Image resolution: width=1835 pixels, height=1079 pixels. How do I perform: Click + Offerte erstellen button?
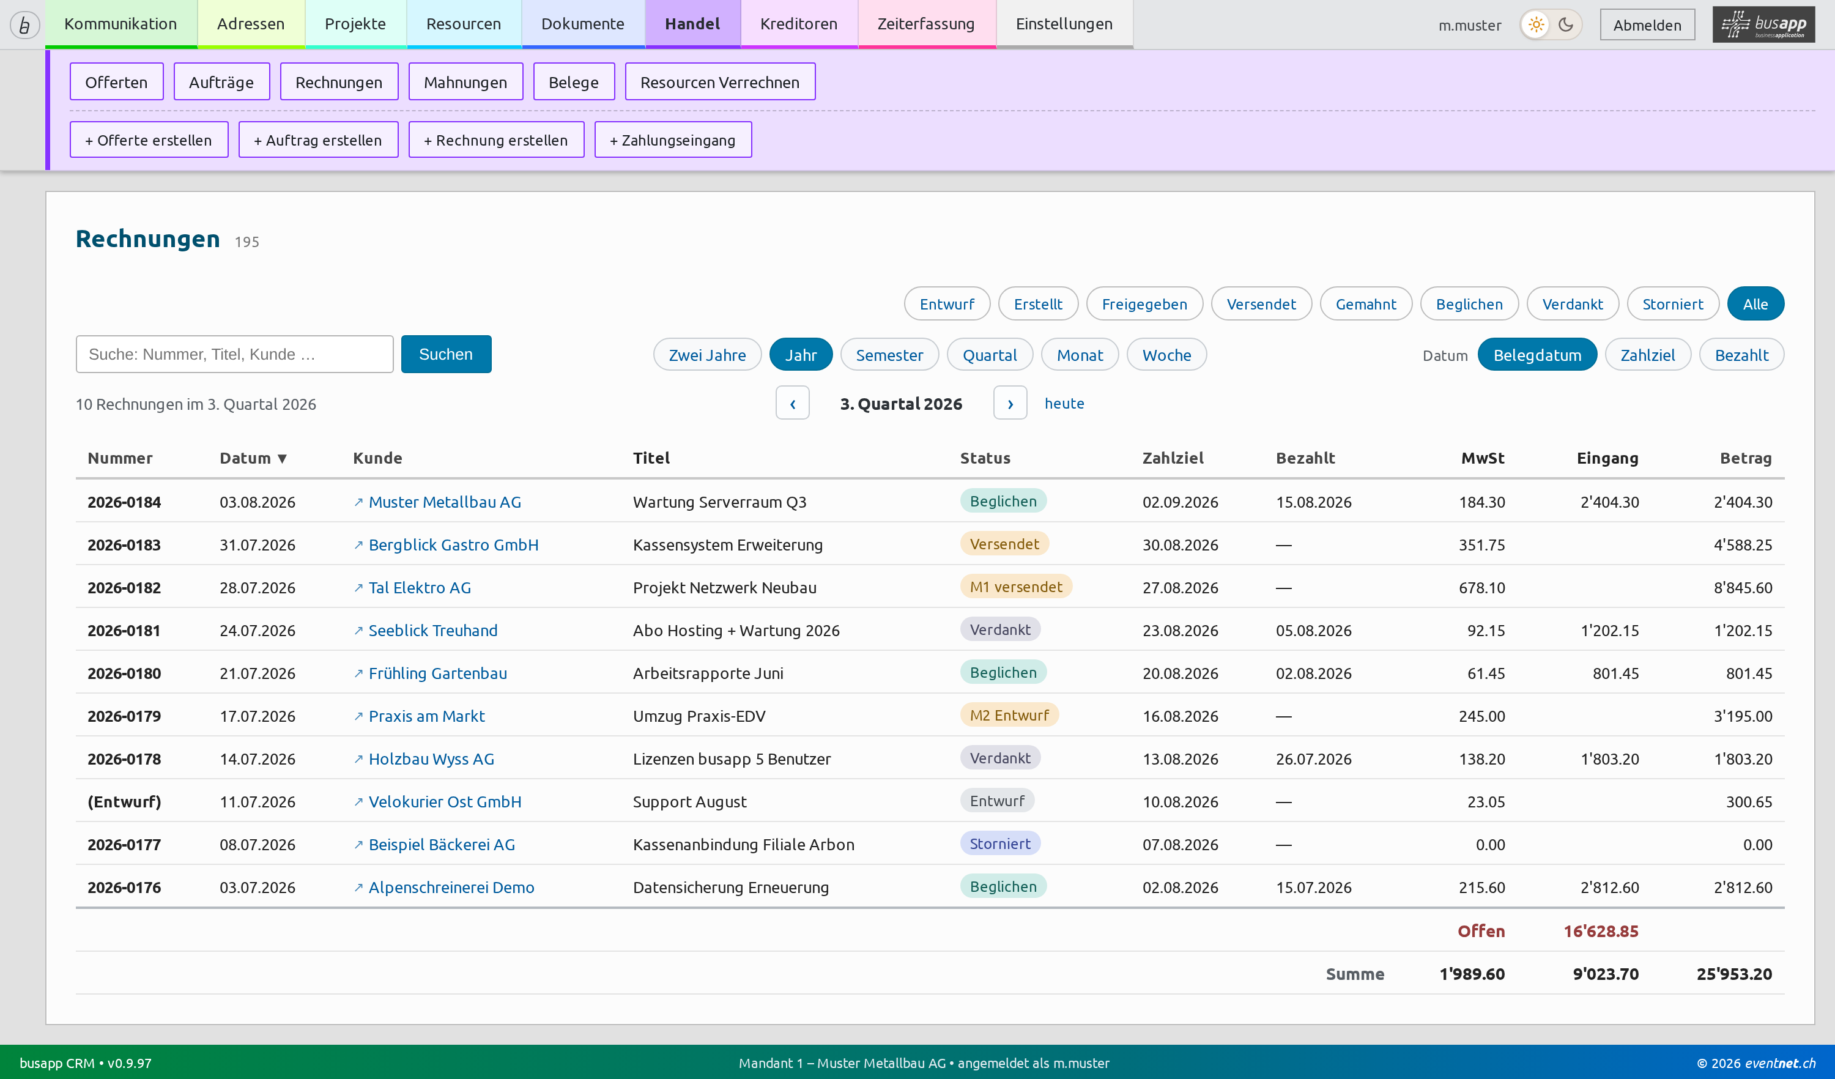pos(149,140)
